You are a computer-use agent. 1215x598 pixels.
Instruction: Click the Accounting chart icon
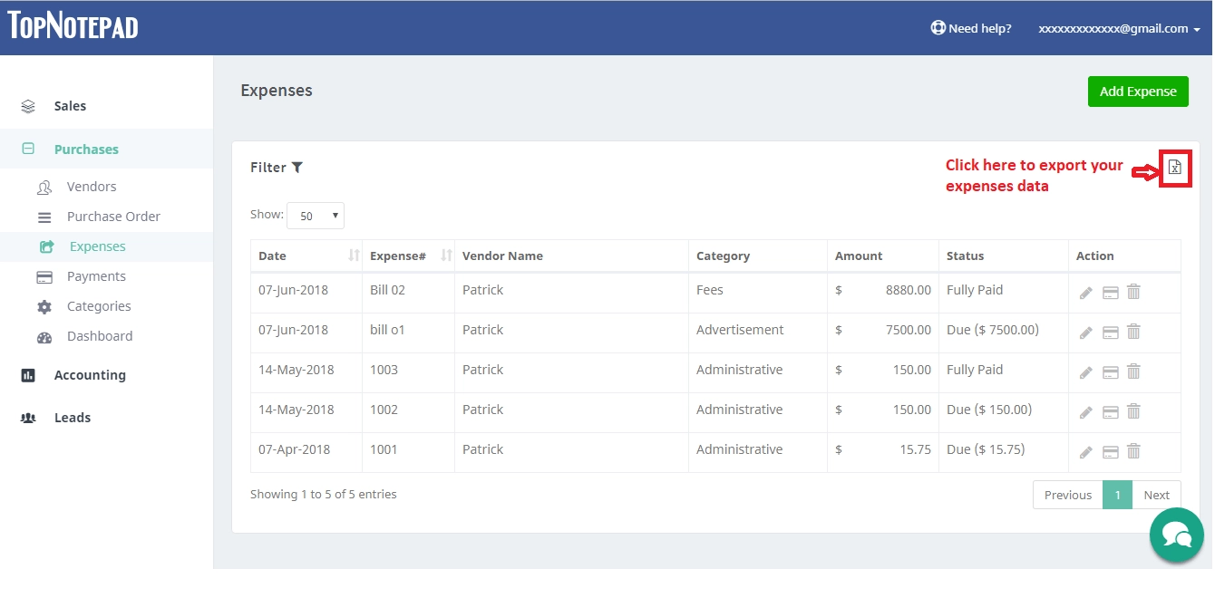click(x=28, y=375)
